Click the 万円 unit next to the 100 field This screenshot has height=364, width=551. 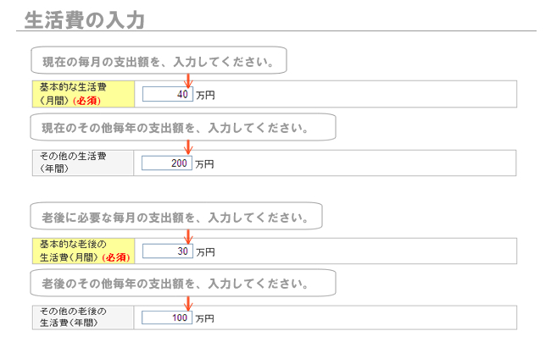coord(205,319)
